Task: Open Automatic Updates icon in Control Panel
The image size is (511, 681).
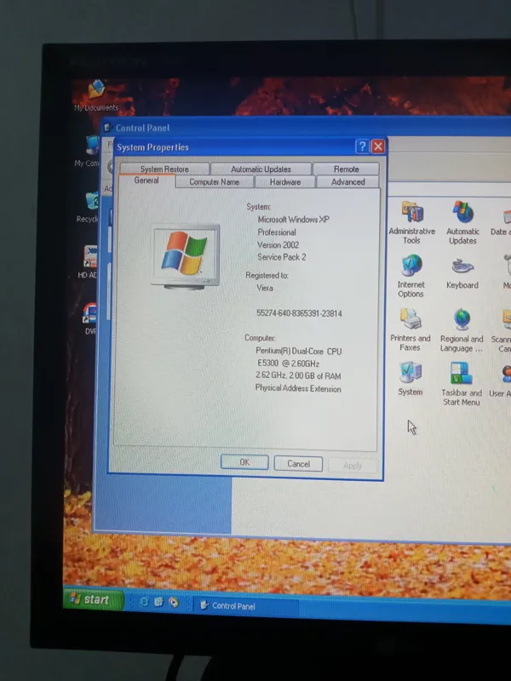Action: point(462,223)
